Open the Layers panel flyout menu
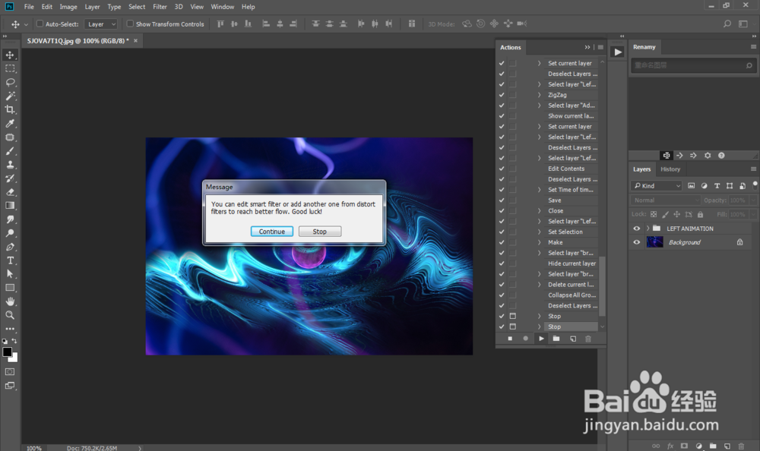The height and width of the screenshot is (451, 760). tap(753, 169)
